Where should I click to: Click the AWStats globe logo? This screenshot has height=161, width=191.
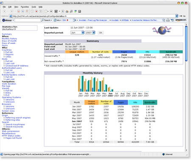point(162,30)
